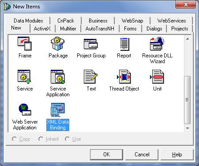The width and height of the screenshot is (199, 166).
Task: Confirm with the OK button
Action: pyautogui.click(x=106, y=155)
